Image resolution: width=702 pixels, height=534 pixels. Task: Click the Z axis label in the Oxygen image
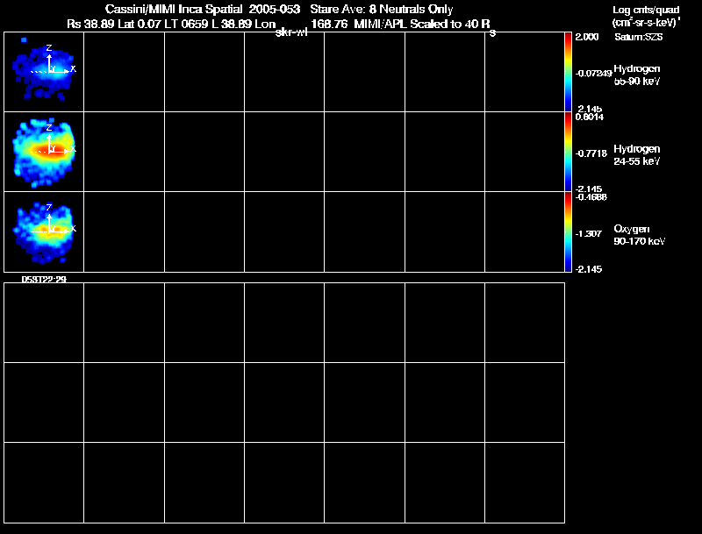click(x=49, y=208)
